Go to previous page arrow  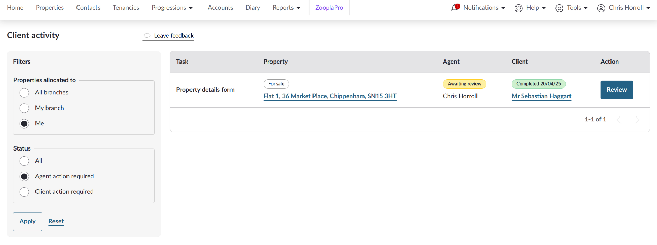(x=619, y=120)
